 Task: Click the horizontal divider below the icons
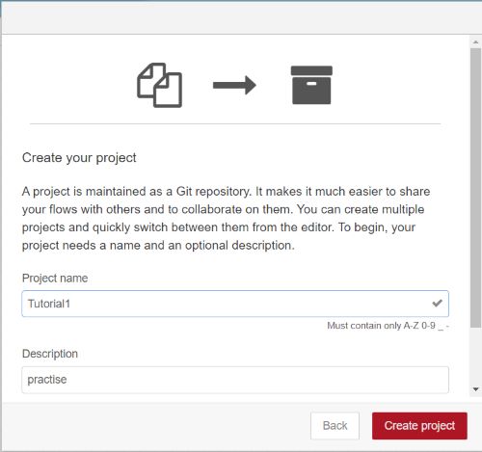[x=235, y=123]
